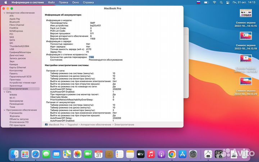Click the Рекомендуется обслуживание status text
Image resolution: width=259 pixels, height=162 pixels.
[x=106, y=60]
